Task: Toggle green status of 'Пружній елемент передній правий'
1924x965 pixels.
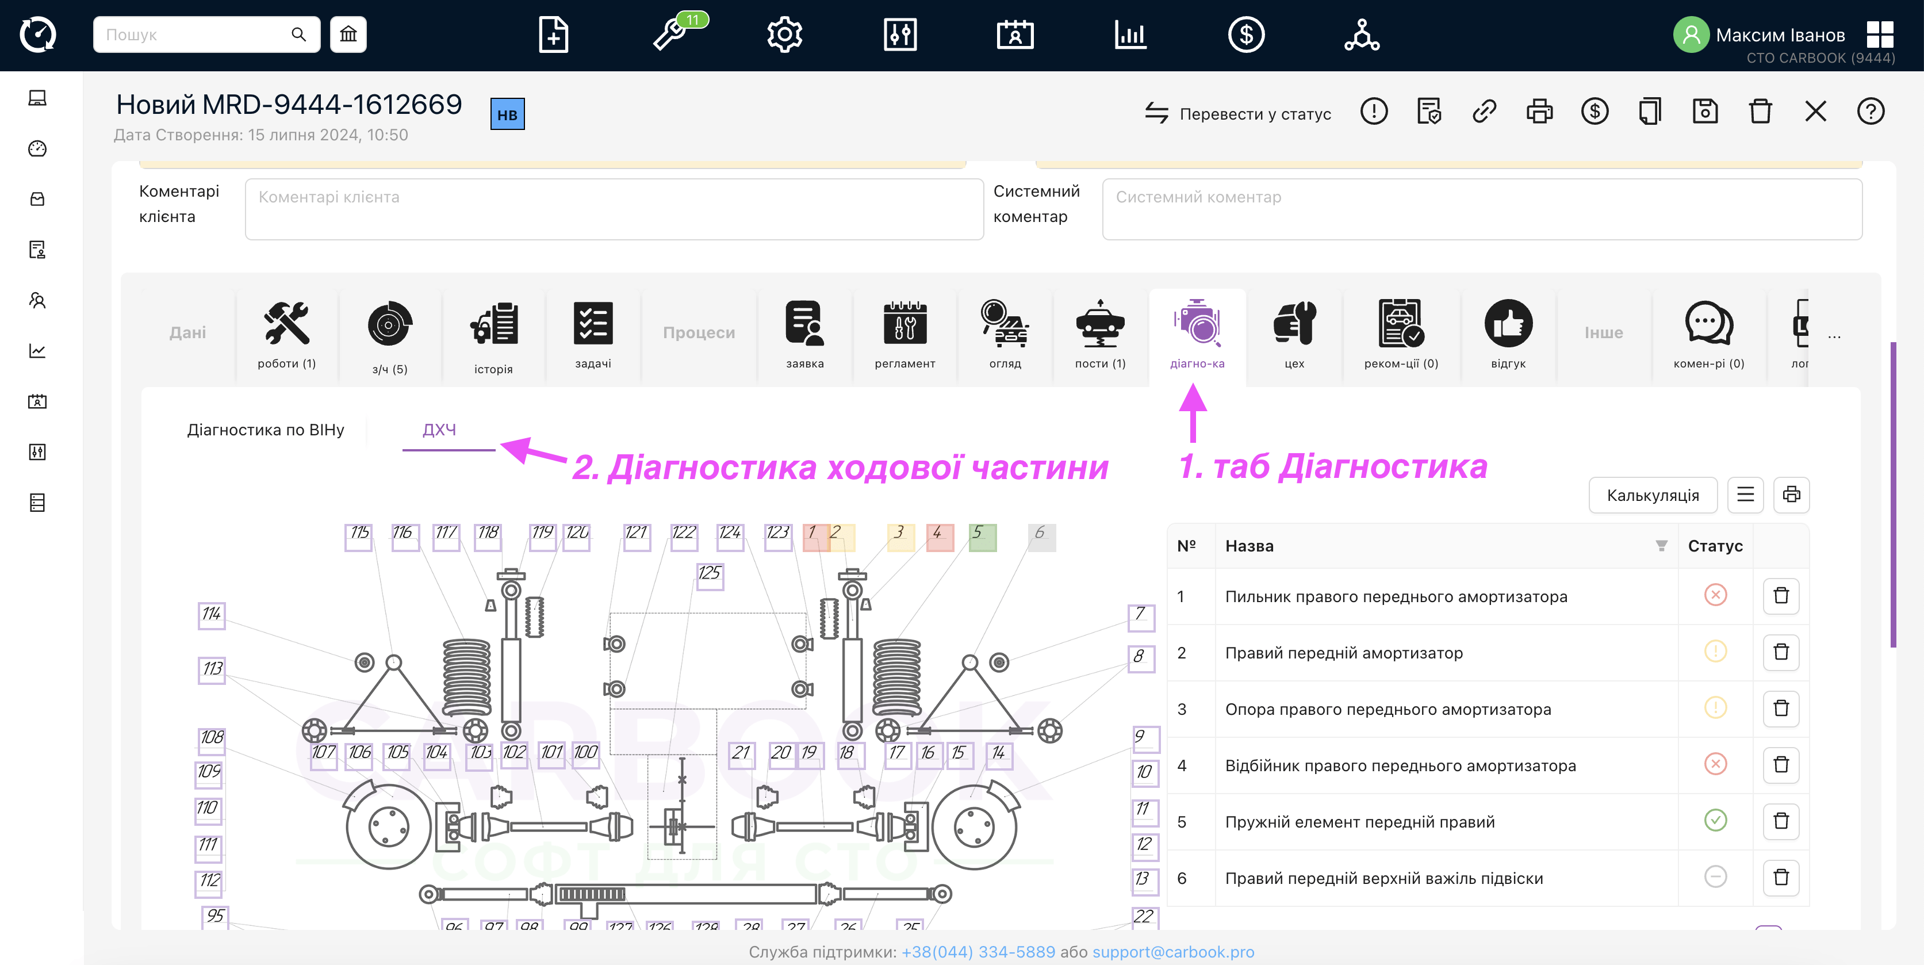Action: click(1715, 821)
